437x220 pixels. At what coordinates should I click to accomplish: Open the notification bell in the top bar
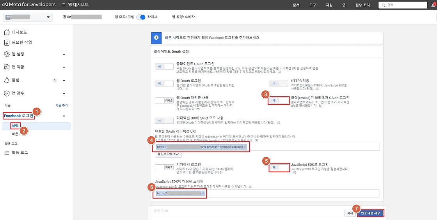coord(434,5)
